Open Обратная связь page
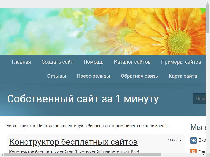 pyautogui.click(x=139, y=76)
